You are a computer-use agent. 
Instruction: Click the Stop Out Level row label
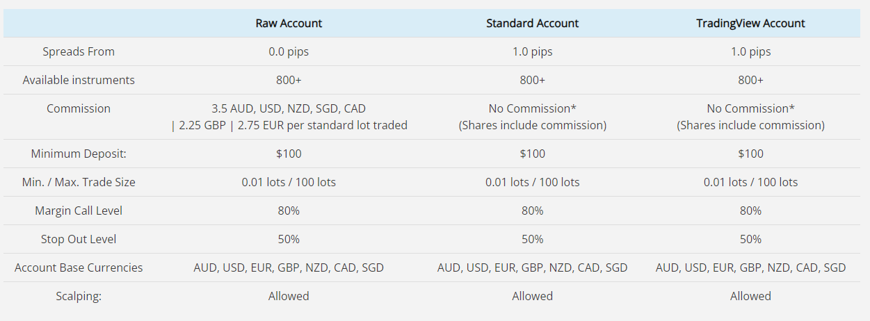point(79,239)
